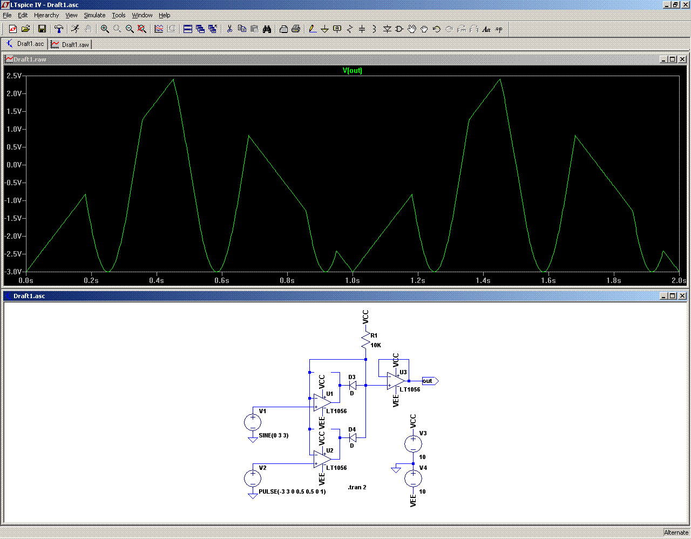691x539 pixels.
Task: Switch to the Draft1.raw tab
Action: (x=70, y=44)
